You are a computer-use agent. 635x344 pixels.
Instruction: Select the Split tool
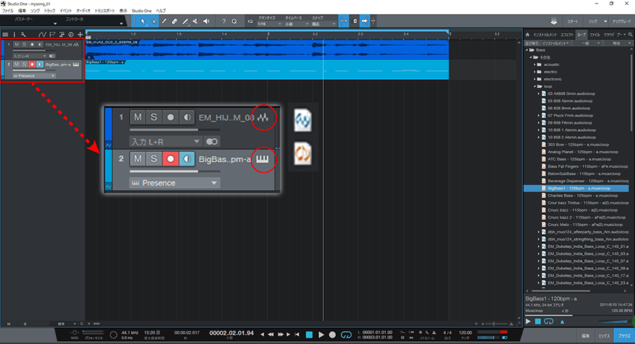coord(164,21)
